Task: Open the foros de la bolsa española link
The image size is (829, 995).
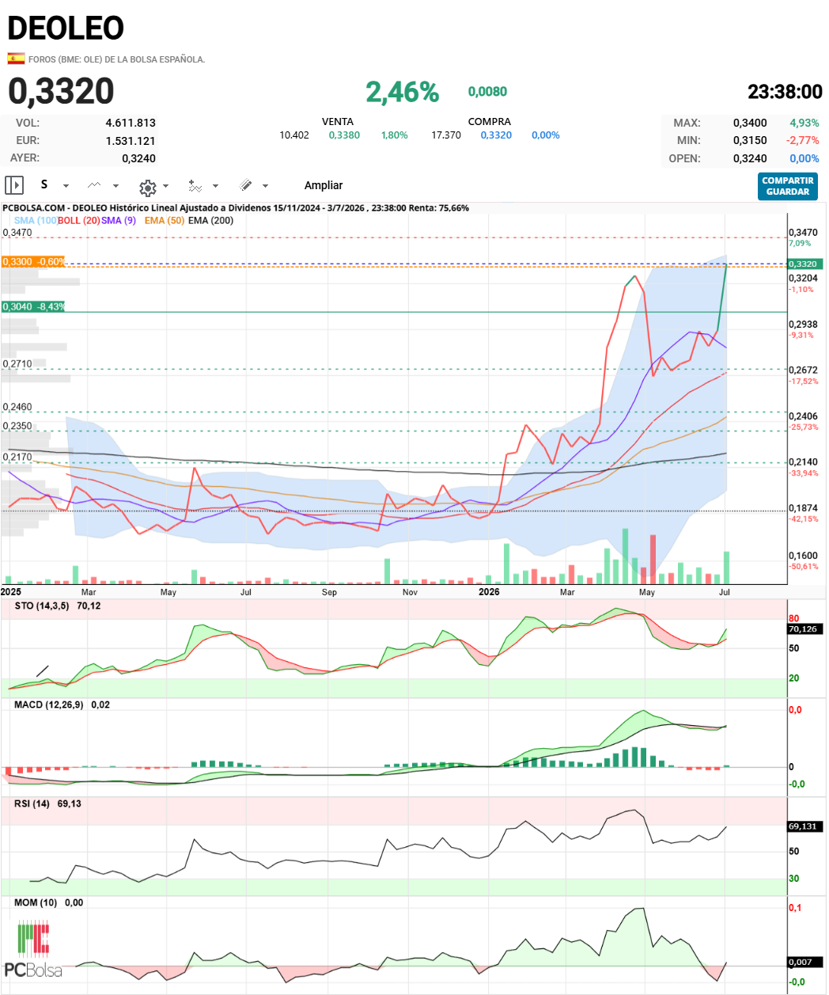Action: pos(117,59)
